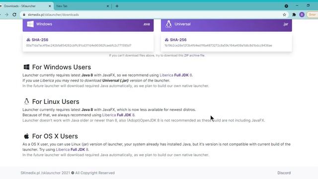Select the Windows SHA-256 hash text
The image size is (318, 179).
tap(79, 45)
